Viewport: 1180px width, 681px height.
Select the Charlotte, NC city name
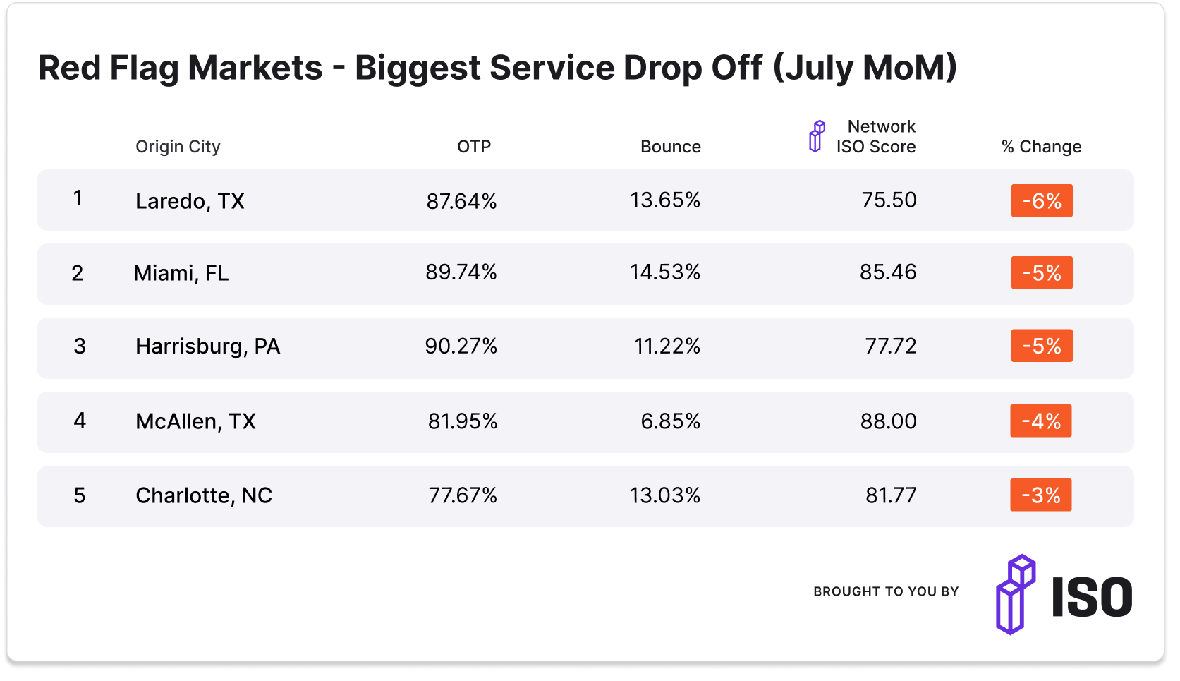click(204, 495)
